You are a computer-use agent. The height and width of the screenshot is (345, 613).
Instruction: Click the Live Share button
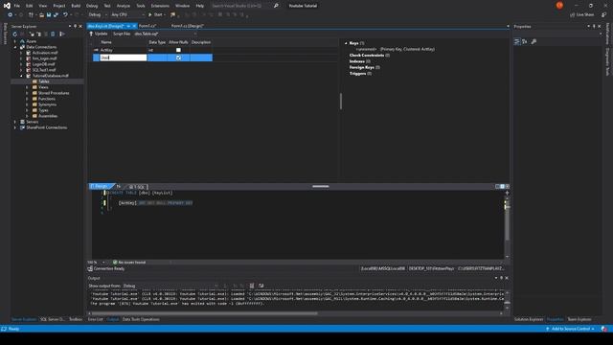pos(581,14)
